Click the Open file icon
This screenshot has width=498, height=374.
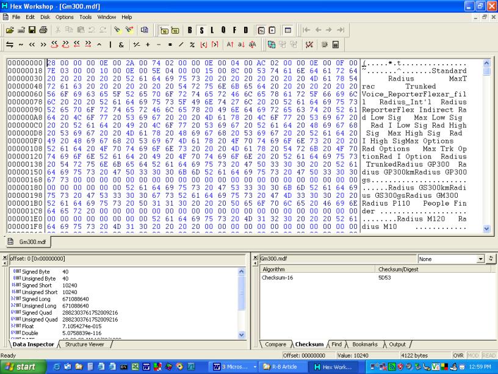click(10, 29)
